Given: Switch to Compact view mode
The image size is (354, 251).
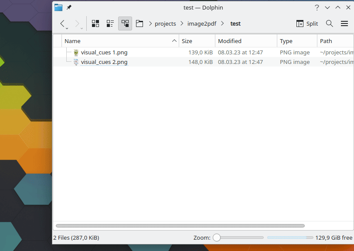Looking at the screenshot, I should click(110, 23).
